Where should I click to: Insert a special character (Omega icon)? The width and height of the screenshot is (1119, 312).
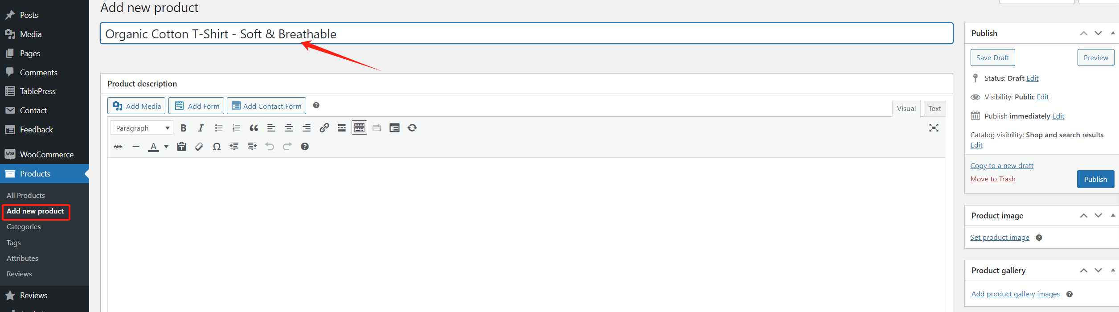(217, 147)
